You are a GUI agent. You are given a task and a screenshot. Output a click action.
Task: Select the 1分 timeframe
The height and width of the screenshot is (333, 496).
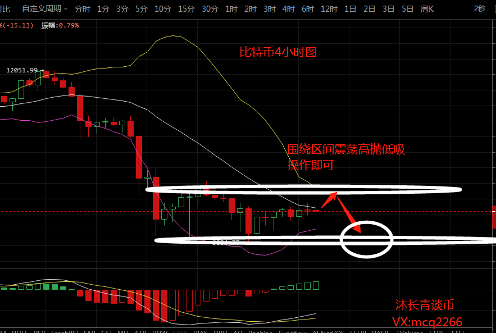(103, 9)
